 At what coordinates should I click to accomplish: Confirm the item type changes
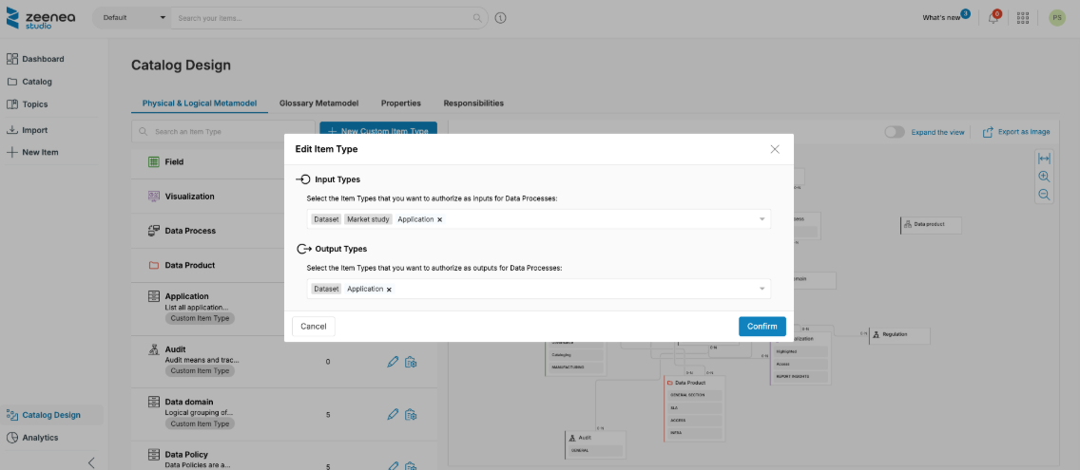pos(762,327)
